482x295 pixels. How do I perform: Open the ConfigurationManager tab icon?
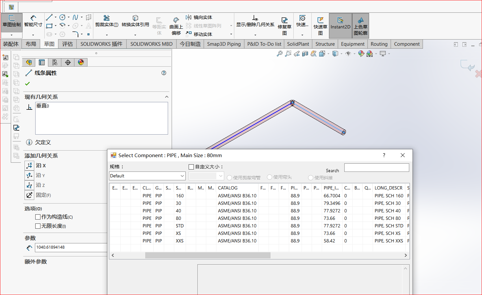click(x=54, y=62)
